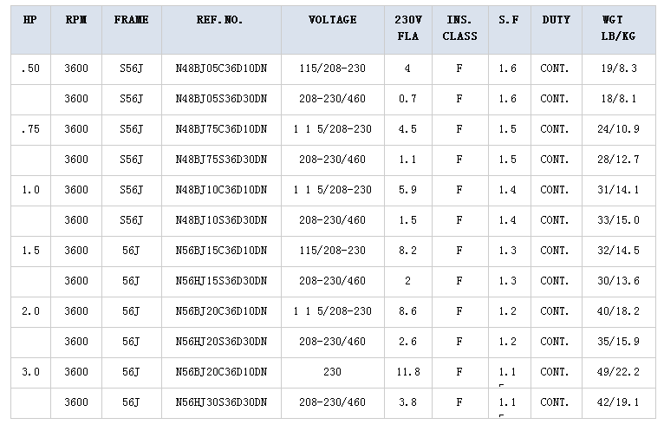Click reference cell N48BJ75S36D30DN
This screenshot has width=664, height=431.
pyautogui.click(x=221, y=160)
